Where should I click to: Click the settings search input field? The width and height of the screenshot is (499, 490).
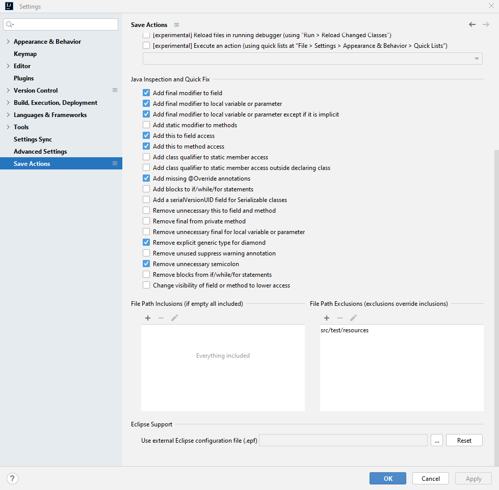(x=61, y=24)
